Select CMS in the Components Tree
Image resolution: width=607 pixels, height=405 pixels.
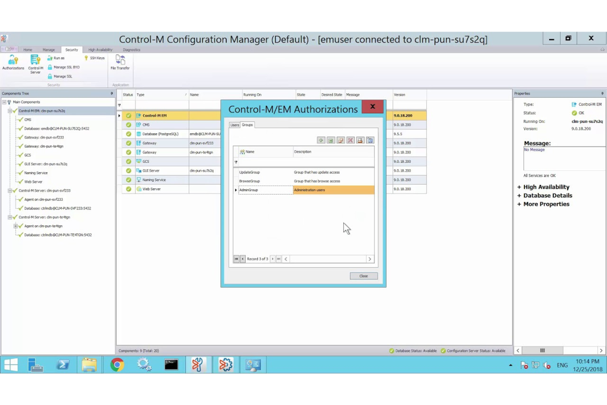(x=27, y=120)
